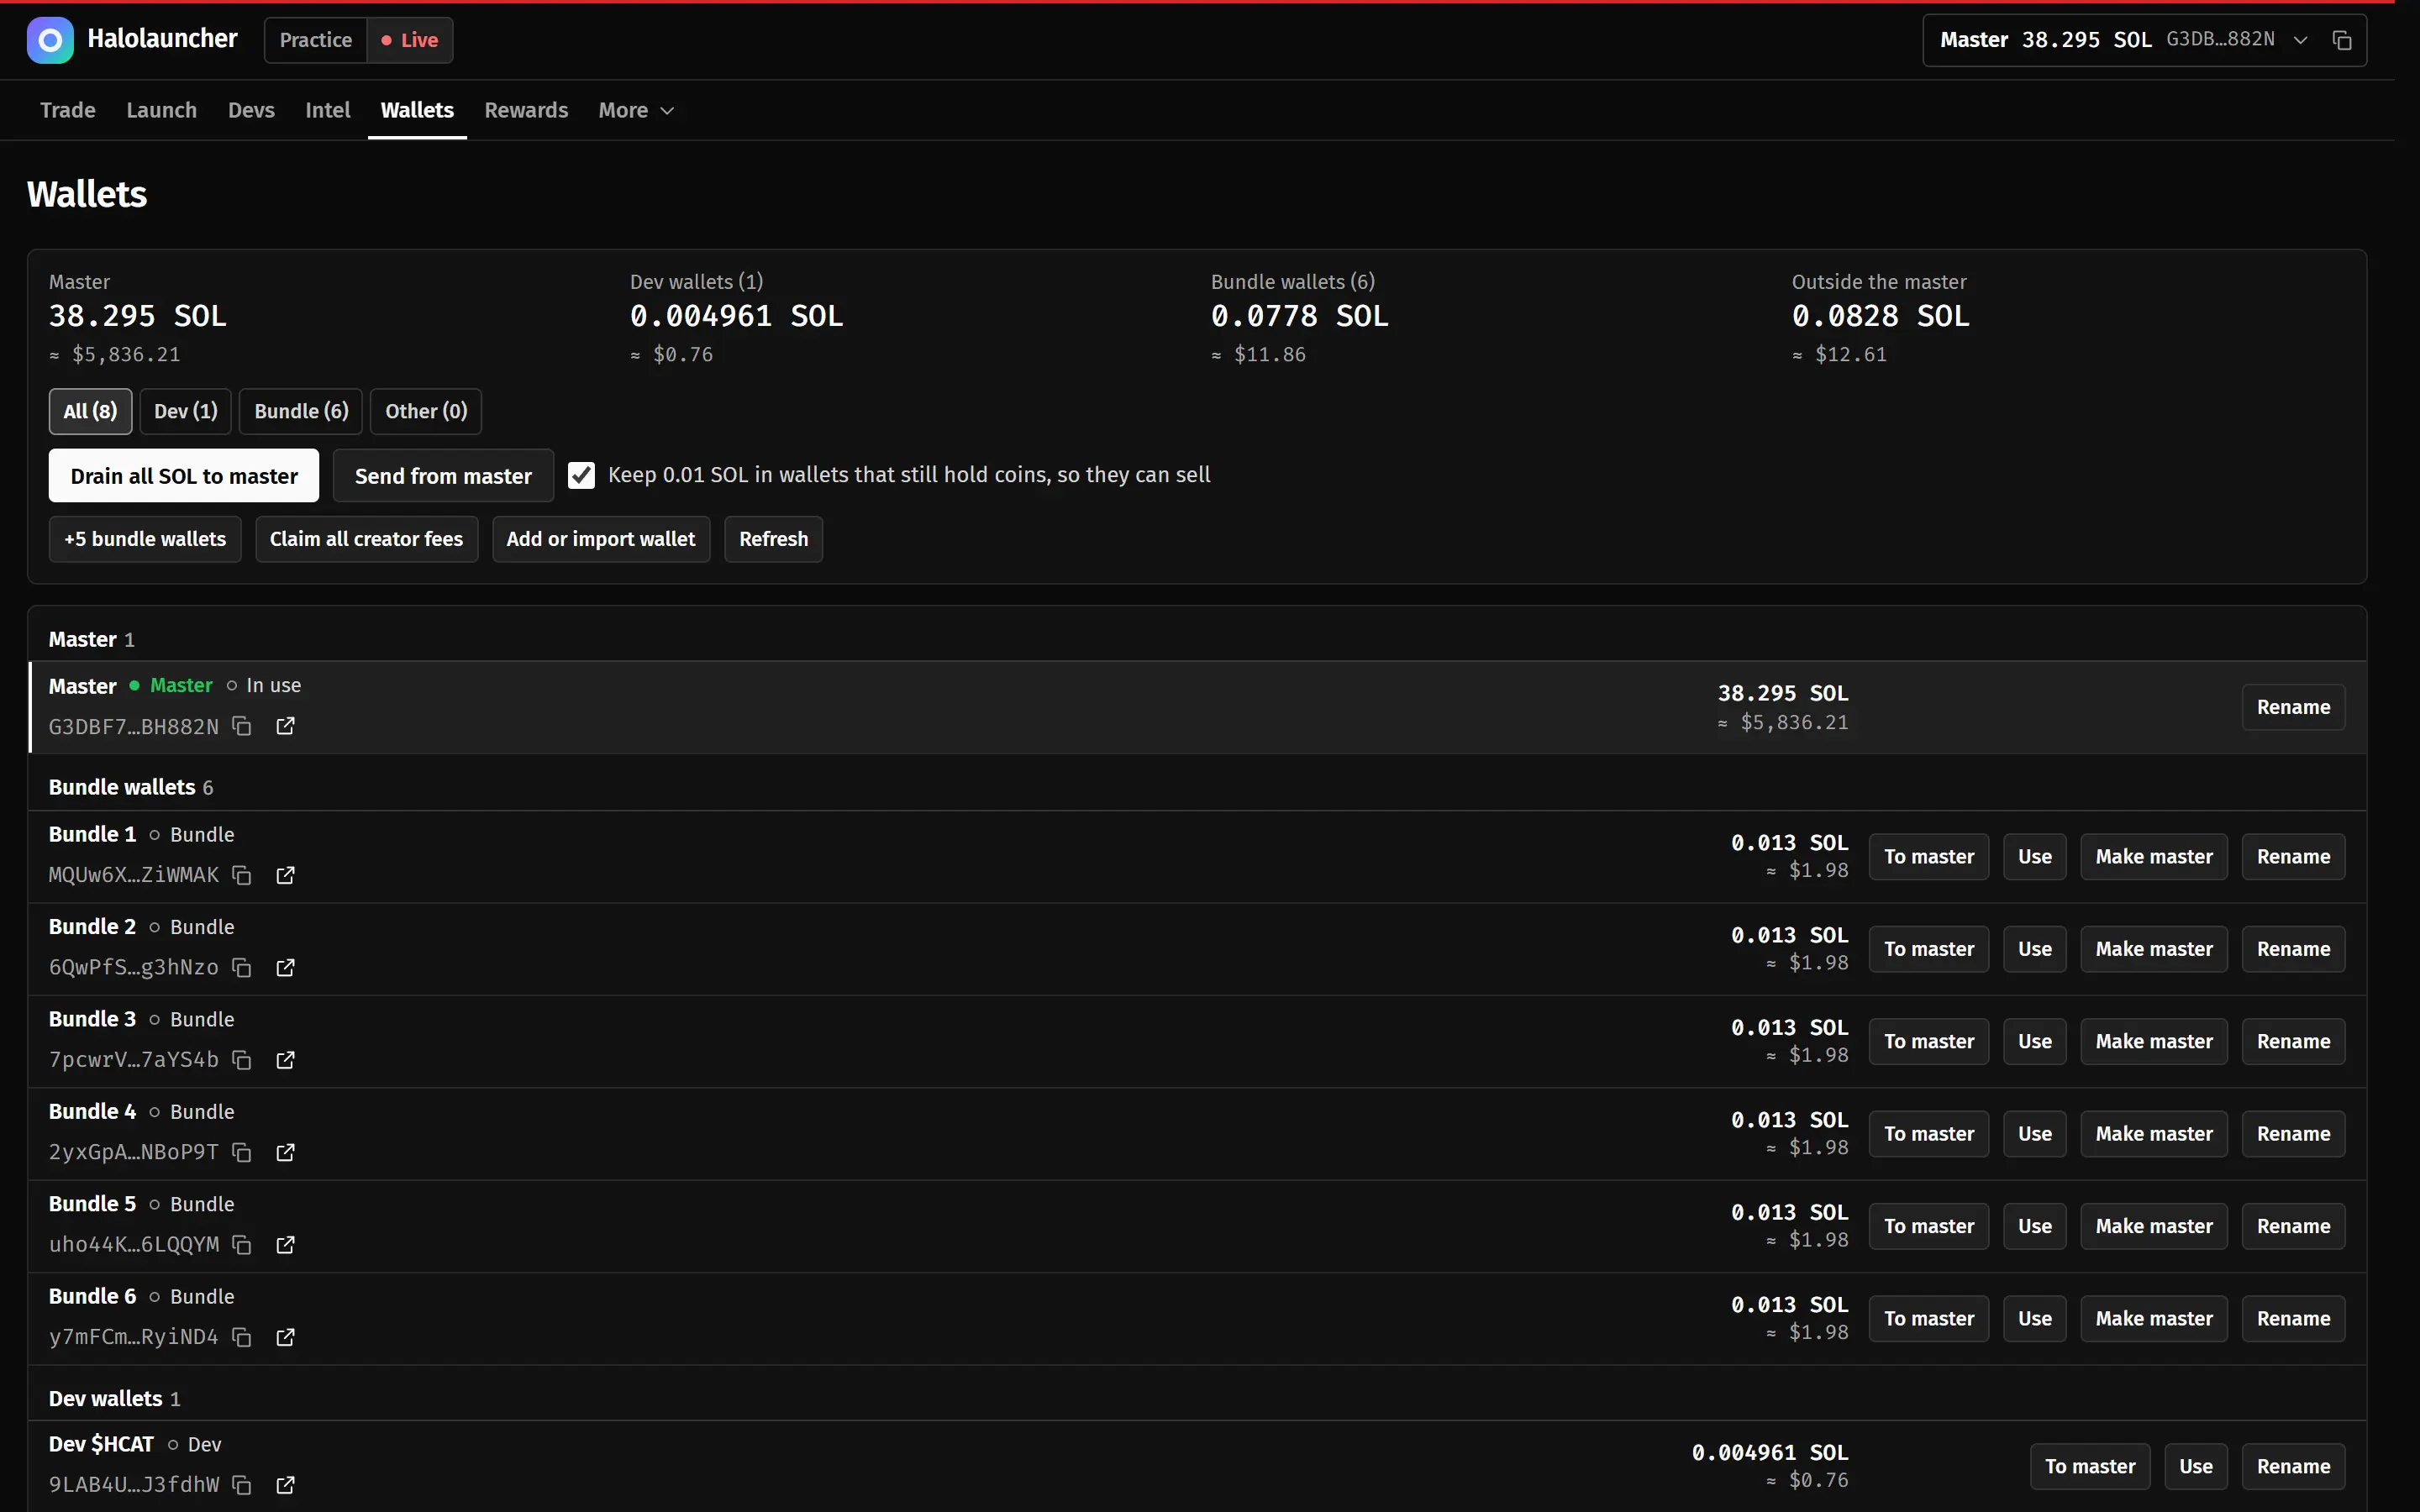This screenshot has height=1512, width=2420.
Task: Open Master wallet selector dropdown
Action: point(2125,40)
